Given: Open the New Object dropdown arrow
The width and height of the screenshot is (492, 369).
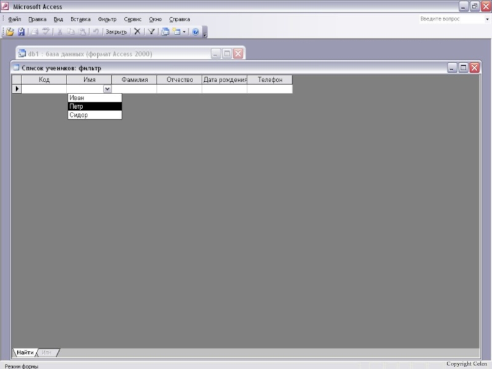Looking at the screenshot, I should (184, 32).
